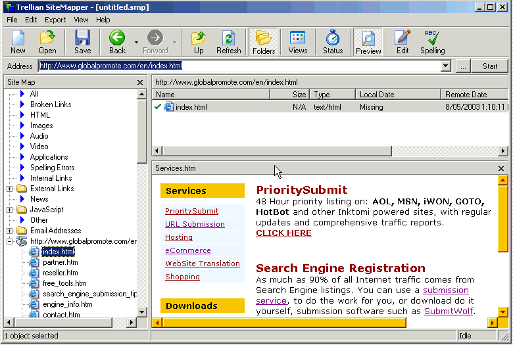Screen dimensions: 513x345
Task: Select the Spelling Errors filter
Action: 53,168
